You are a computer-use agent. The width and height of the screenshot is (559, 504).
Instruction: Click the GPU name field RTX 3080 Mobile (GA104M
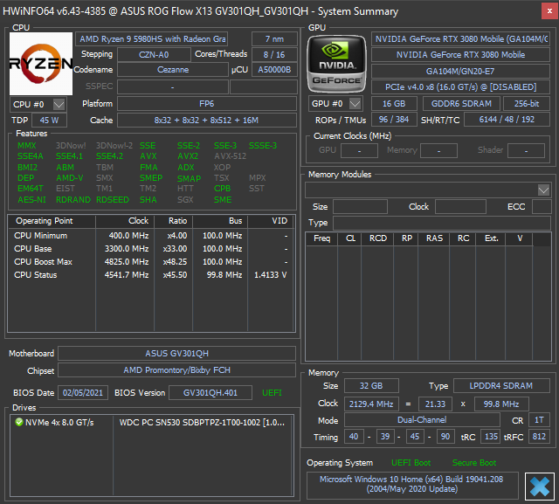click(x=460, y=38)
